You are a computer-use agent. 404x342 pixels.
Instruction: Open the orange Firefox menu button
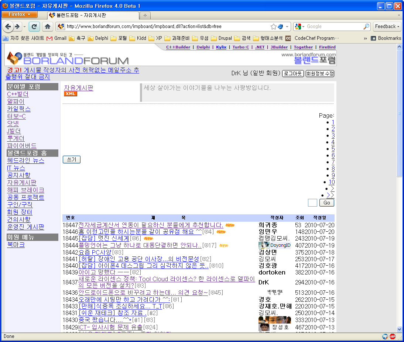(19, 14)
